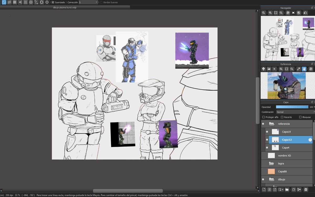The image size is (315, 197).
Task: Delete the selected layer with trash icon
Action: point(306,189)
